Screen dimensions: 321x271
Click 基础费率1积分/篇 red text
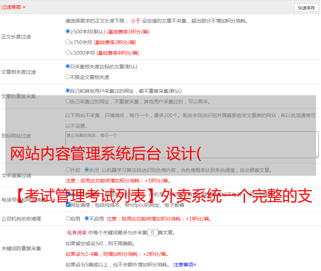pos(128,32)
